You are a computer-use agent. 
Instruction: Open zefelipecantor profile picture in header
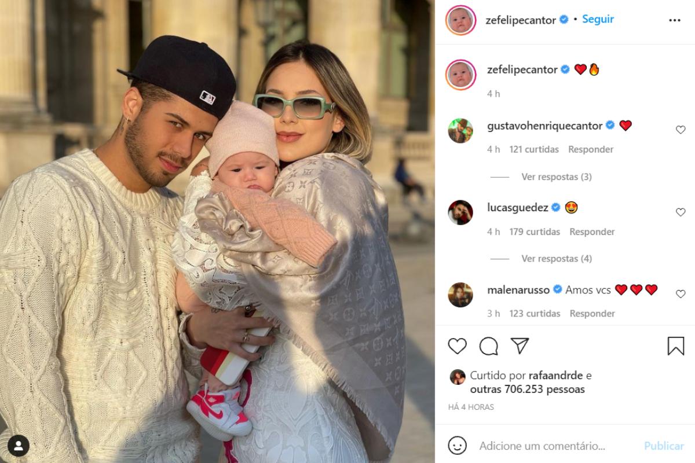(x=460, y=20)
